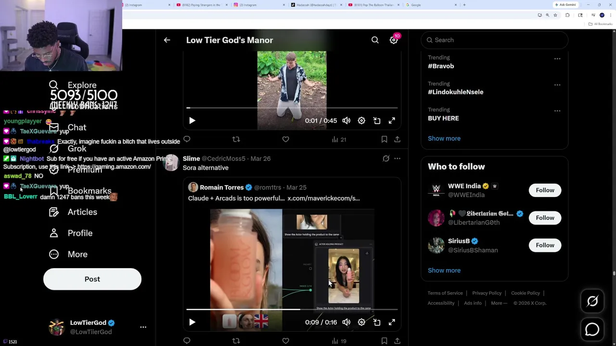Enable picture-in-picture on second video

coord(377,322)
